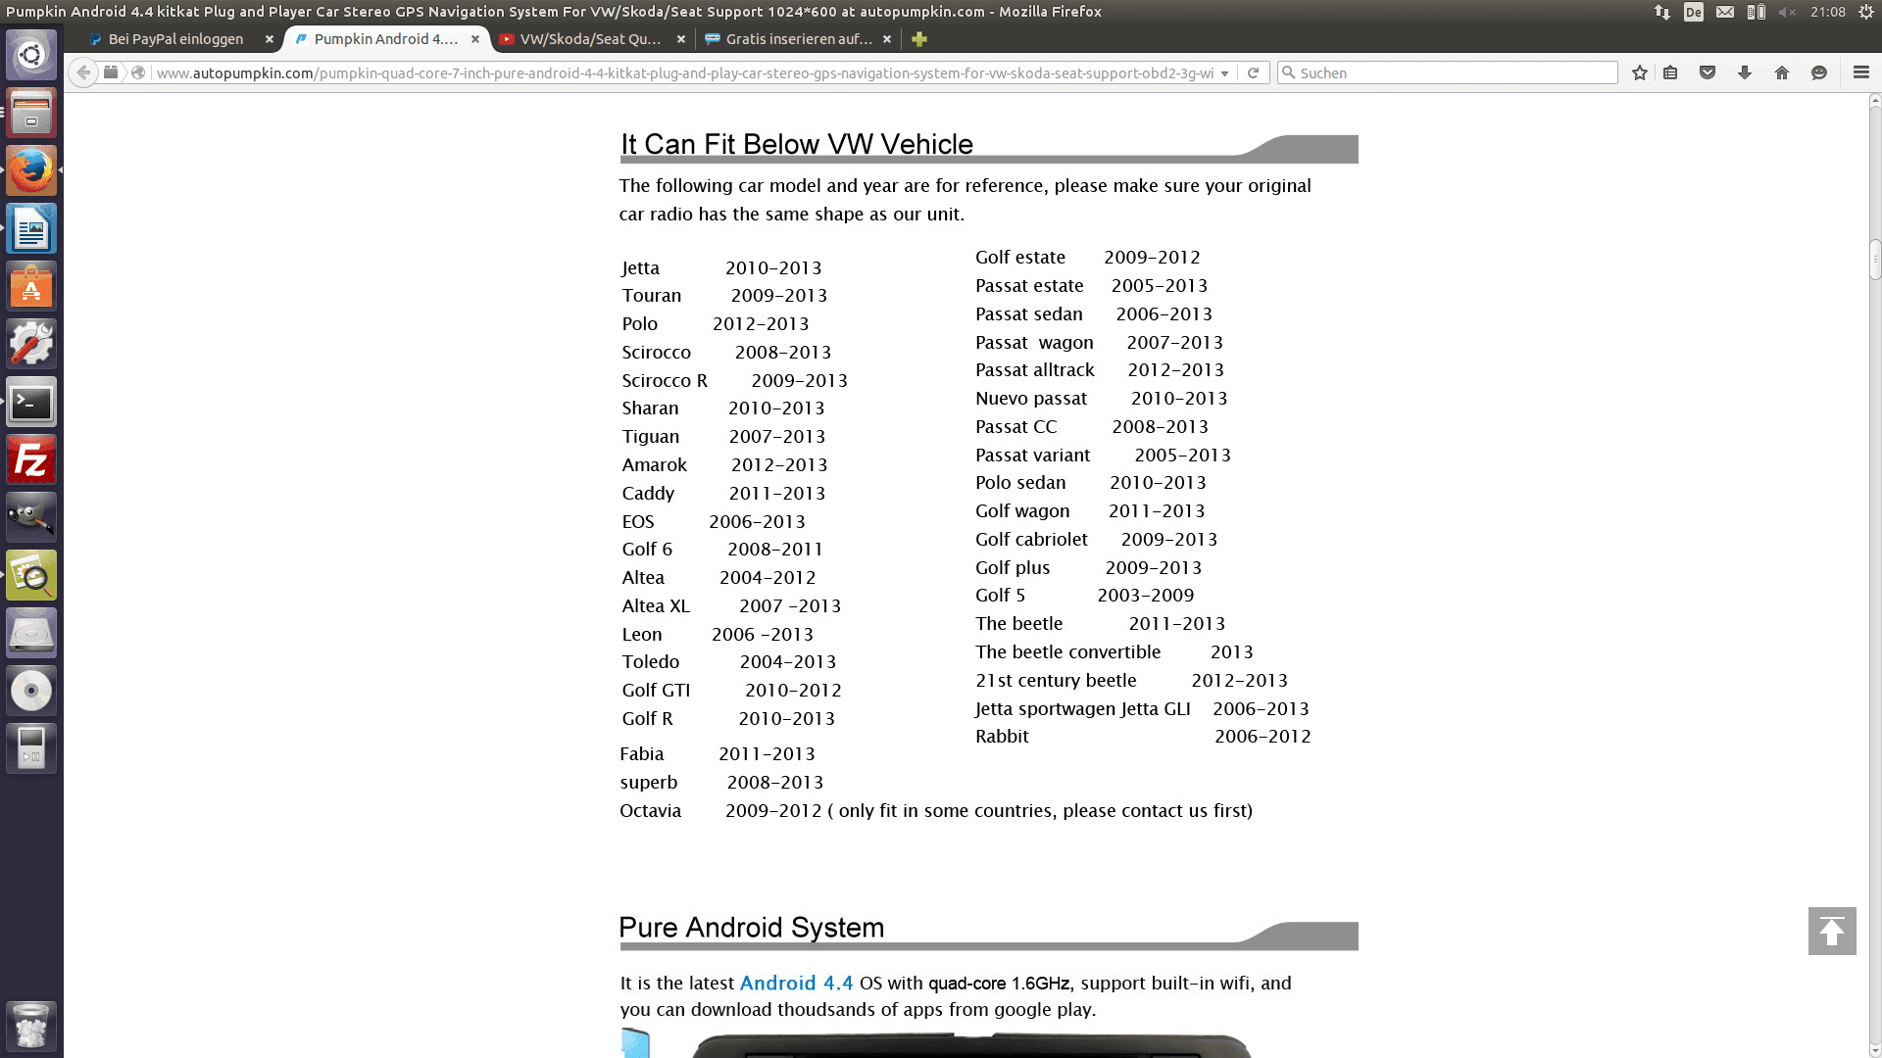Switch to the Bei PayPal einloggen tab
The width and height of the screenshot is (1882, 1058).
pos(175,39)
